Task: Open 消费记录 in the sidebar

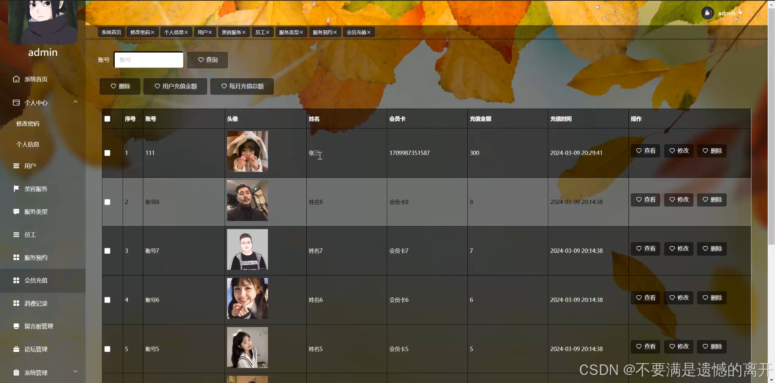Action: pyautogui.click(x=36, y=303)
